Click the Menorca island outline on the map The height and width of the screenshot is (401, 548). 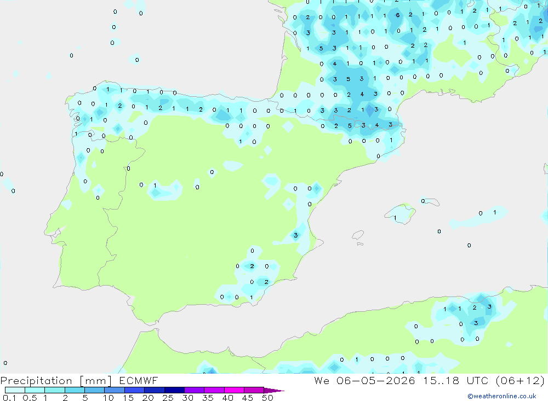coord(431,202)
